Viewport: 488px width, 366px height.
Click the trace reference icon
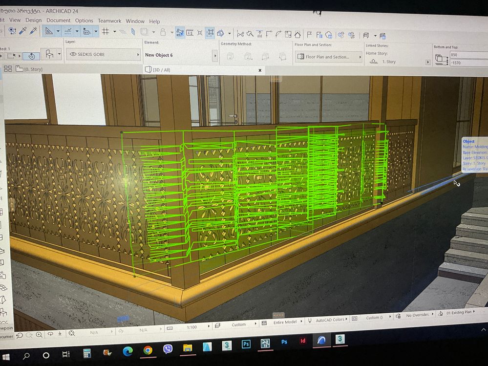pyautogui.click(x=144, y=32)
